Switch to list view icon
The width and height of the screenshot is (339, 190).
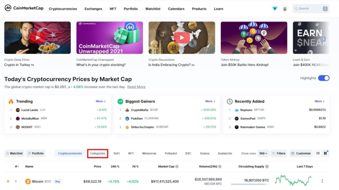click(318, 153)
